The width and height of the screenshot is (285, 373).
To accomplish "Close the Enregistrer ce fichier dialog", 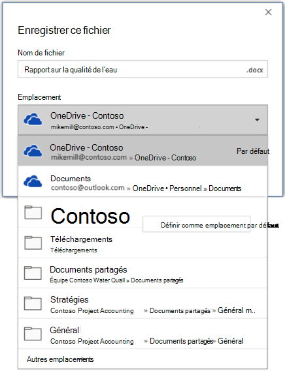I will [x=268, y=12].
